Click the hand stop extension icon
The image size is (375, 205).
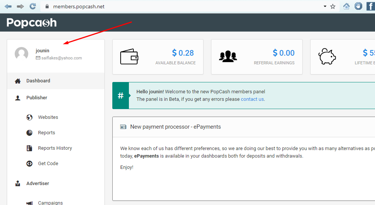(x=358, y=6)
